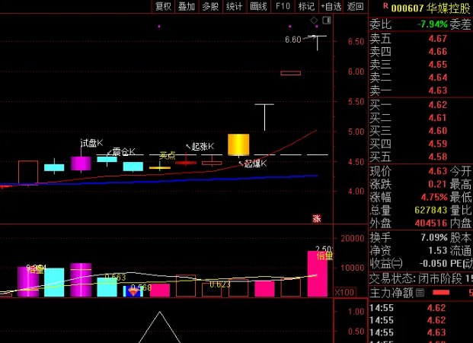Click the +自选 add to watchlist button
This screenshot has height=343, width=473.
tap(331, 6)
